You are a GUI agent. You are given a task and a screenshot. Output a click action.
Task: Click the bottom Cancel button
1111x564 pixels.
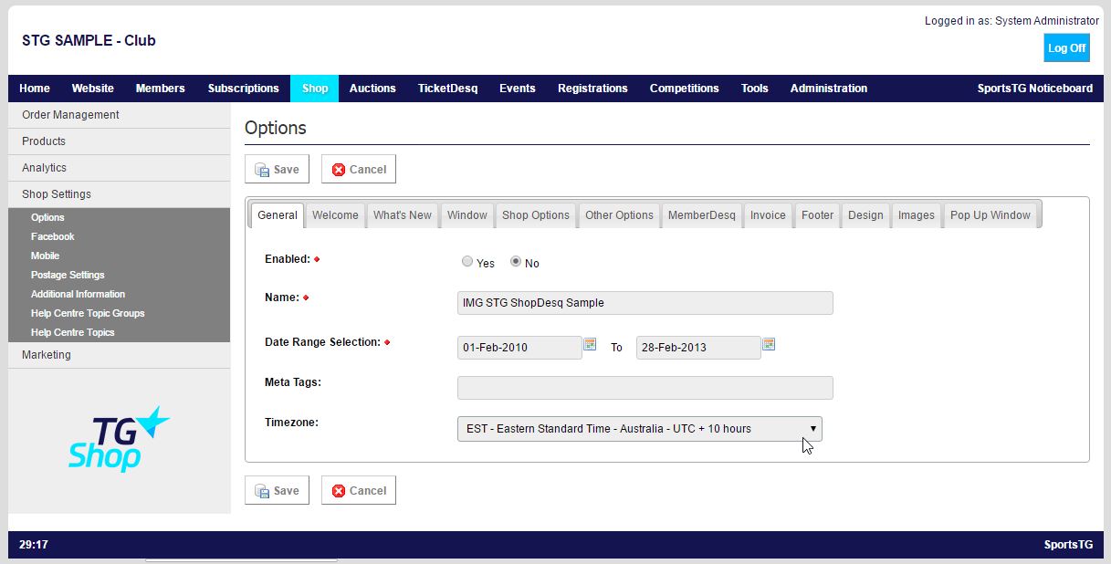pos(359,490)
